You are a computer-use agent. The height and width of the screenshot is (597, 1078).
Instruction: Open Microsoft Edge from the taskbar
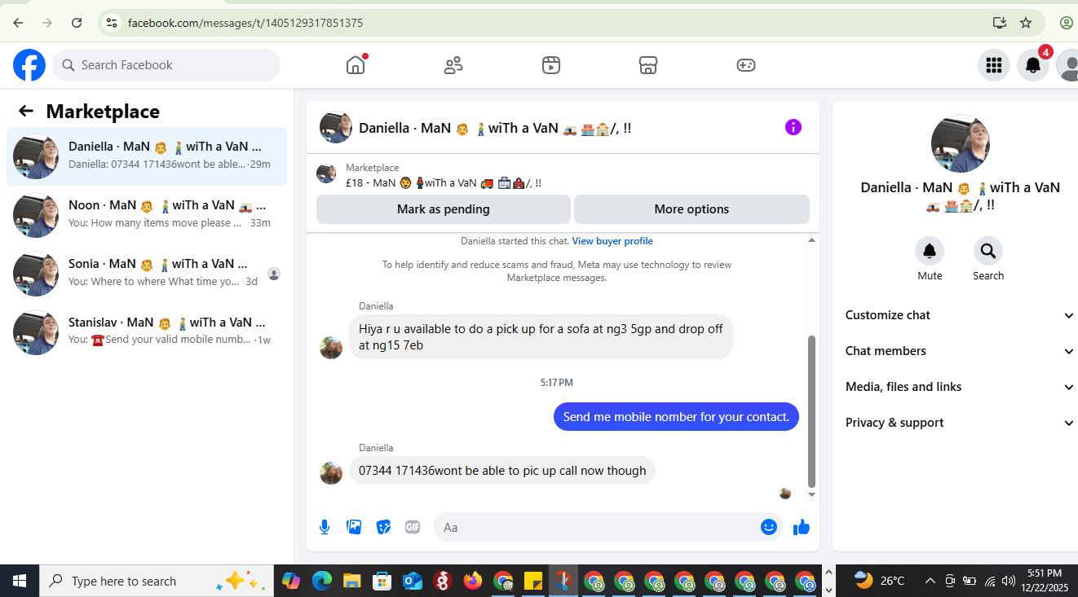pos(322,581)
